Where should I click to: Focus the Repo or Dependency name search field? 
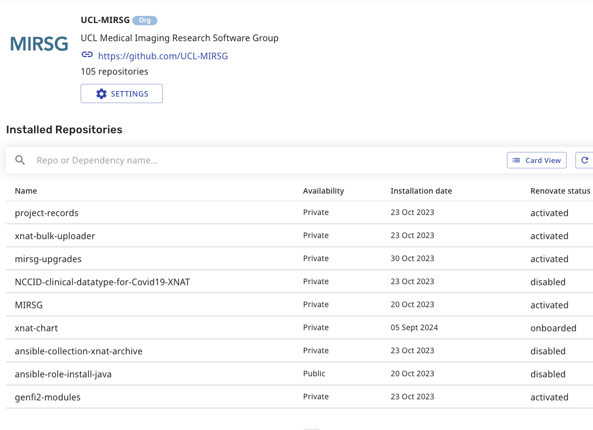pyautogui.click(x=219, y=160)
